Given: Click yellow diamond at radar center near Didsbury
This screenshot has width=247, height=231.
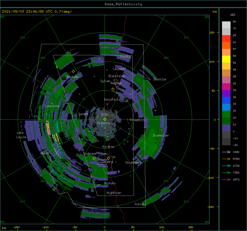Looking at the screenshot, I should click(105, 119).
